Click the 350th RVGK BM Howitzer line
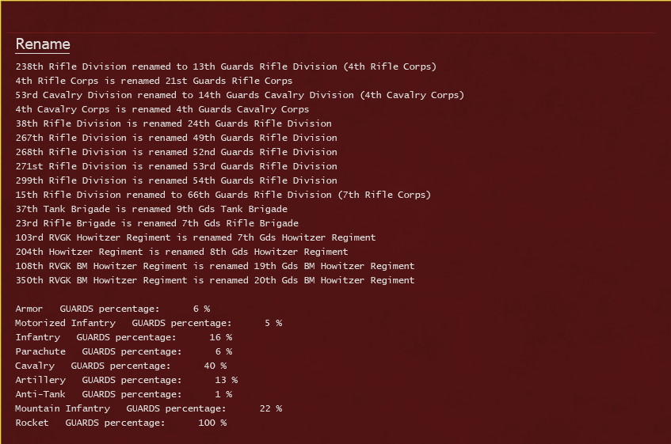The height and width of the screenshot is (444, 671). (x=215, y=280)
